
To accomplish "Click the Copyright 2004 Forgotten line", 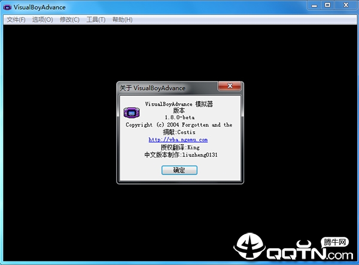I will click(x=179, y=125).
